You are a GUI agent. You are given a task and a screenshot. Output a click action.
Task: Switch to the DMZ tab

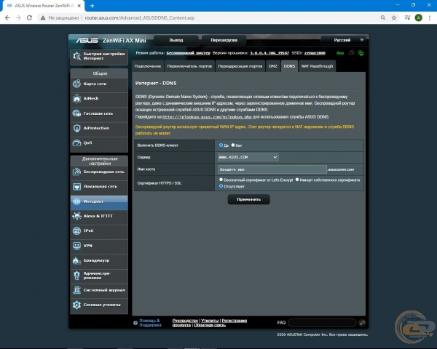tap(273, 66)
